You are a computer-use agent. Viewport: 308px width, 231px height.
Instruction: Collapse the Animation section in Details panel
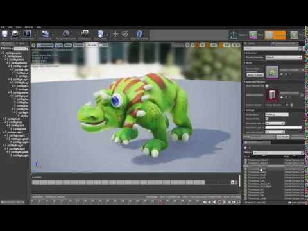click(245, 53)
